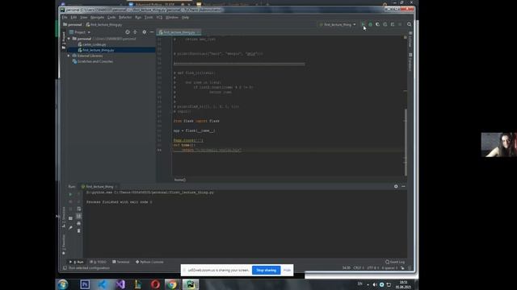This screenshot has width=517, height=290.
Task: Open the Run panel gear settings
Action: click(x=396, y=186)
